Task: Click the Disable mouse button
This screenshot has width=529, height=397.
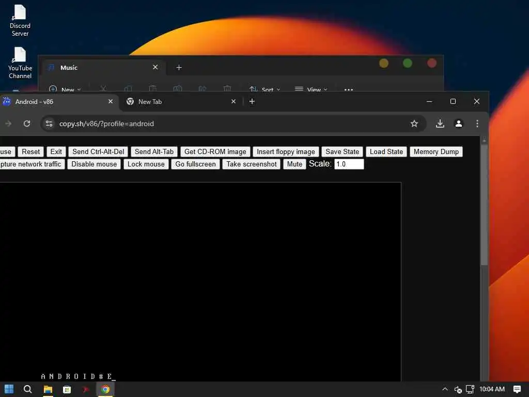Action: click(94, 164)
